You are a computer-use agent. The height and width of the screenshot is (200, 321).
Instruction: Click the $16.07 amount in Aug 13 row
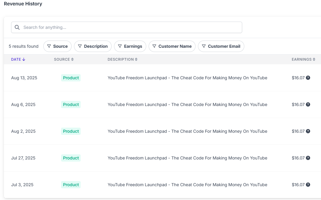(298, 78)
